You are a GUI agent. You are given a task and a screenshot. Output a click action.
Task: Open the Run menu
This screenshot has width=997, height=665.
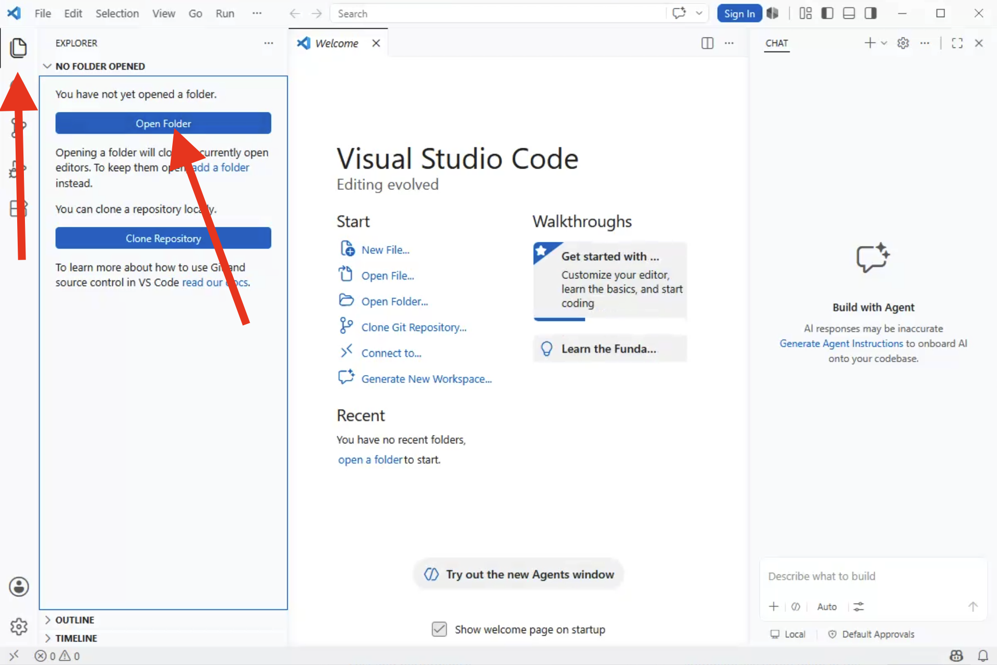225,14
